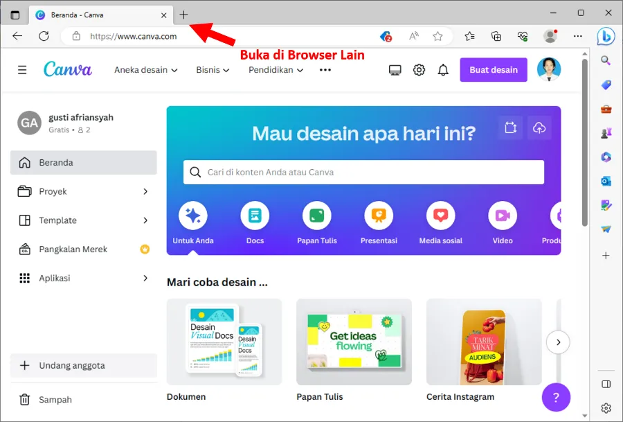Open the tab actions menu icon
Screen dimensions: 623x422
click(x=15, y=15)
